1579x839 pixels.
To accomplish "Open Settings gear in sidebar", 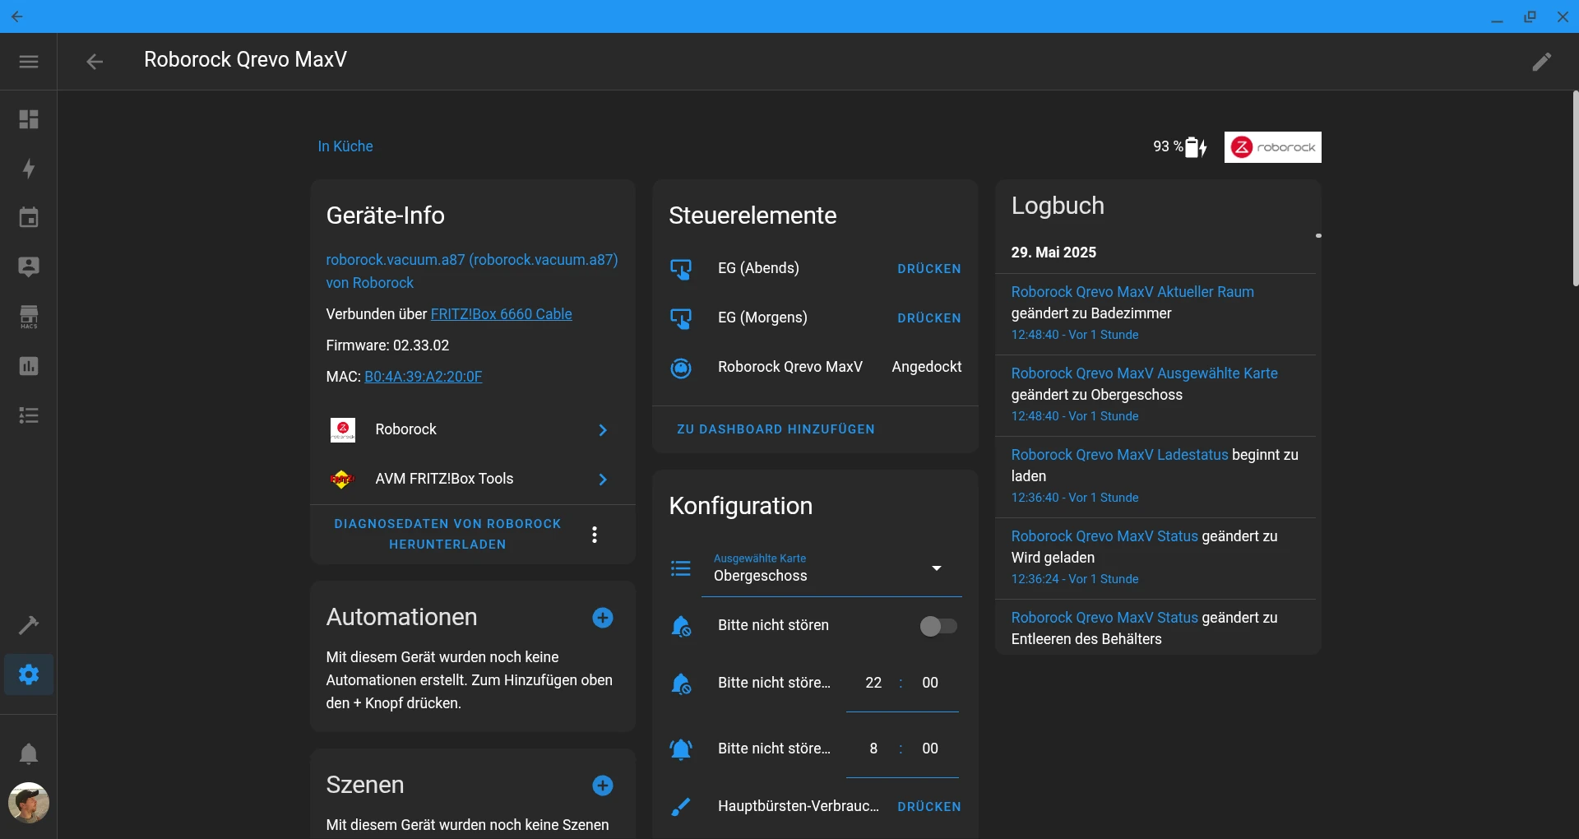I will click(x=29, y=674).
